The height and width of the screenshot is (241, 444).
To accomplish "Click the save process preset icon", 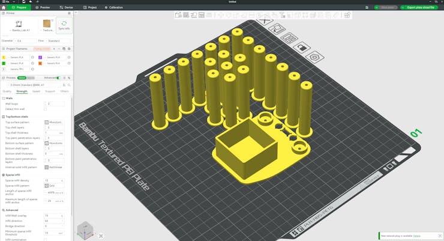I will click(64, 85).
